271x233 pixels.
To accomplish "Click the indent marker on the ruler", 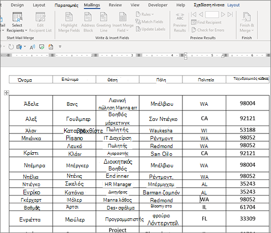I will click(186, 56).
